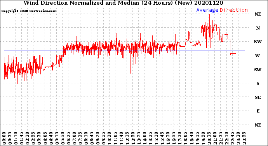Click the 15:45 time axis label
The width and height of the screenshot is (268, 146).
pos(162,138)
